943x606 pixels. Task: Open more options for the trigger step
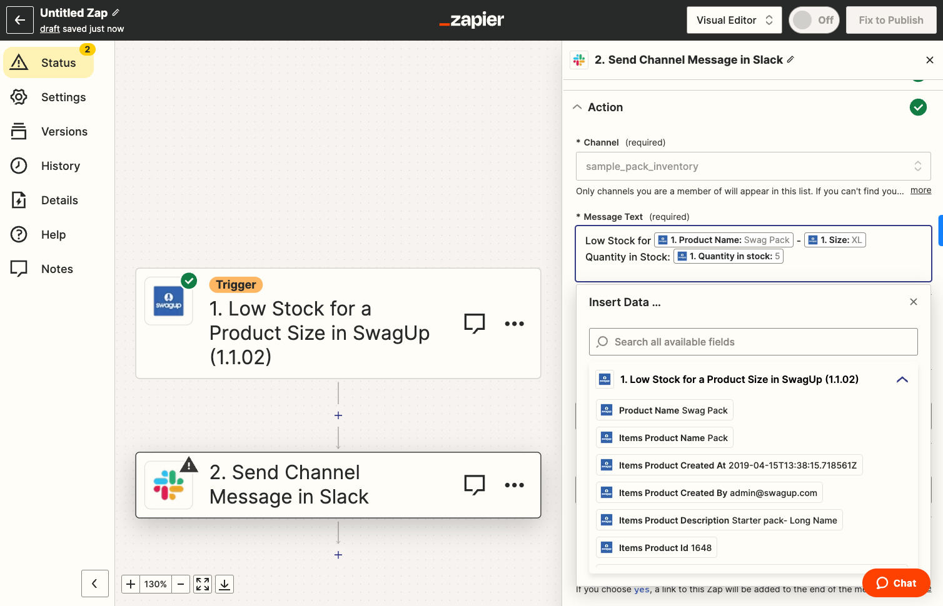tap(515, 324)
